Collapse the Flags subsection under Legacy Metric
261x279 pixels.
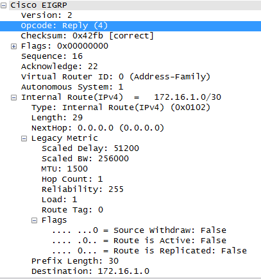click(34, 220)
